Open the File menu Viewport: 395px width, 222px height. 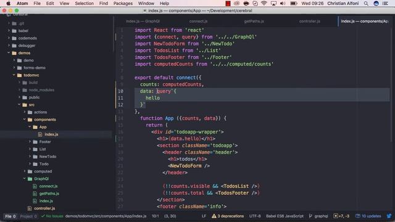pos(37,3)
